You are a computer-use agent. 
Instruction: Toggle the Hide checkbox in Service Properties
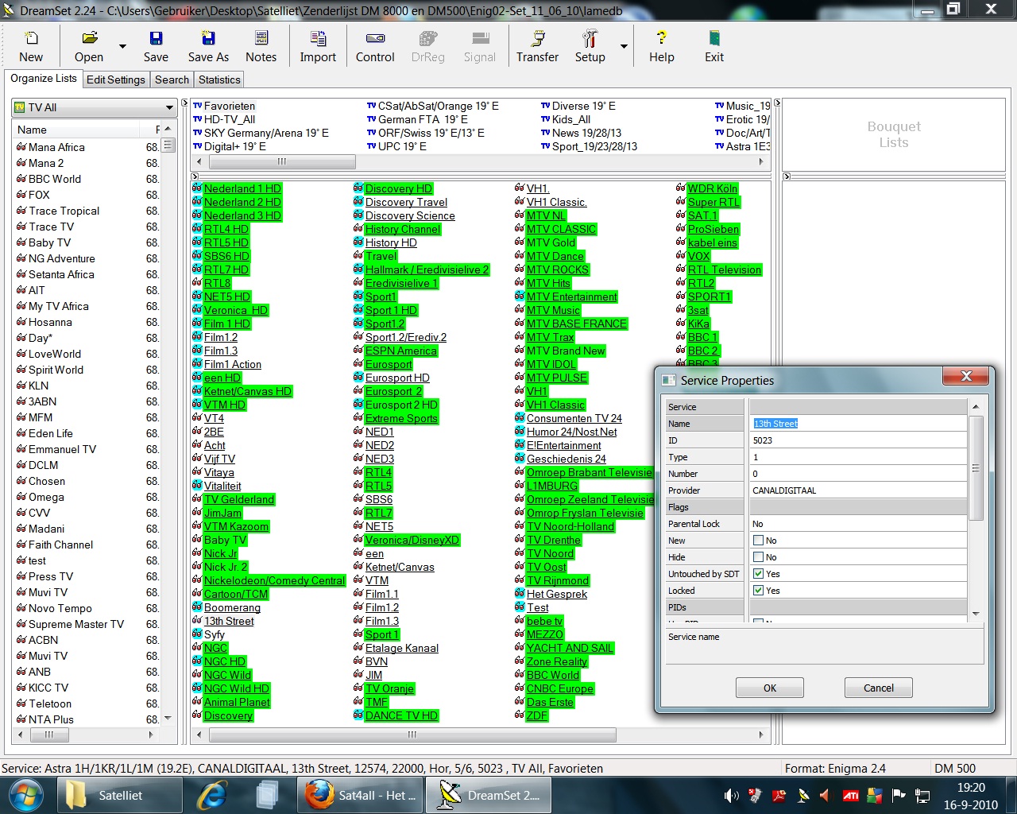[758, 557]
